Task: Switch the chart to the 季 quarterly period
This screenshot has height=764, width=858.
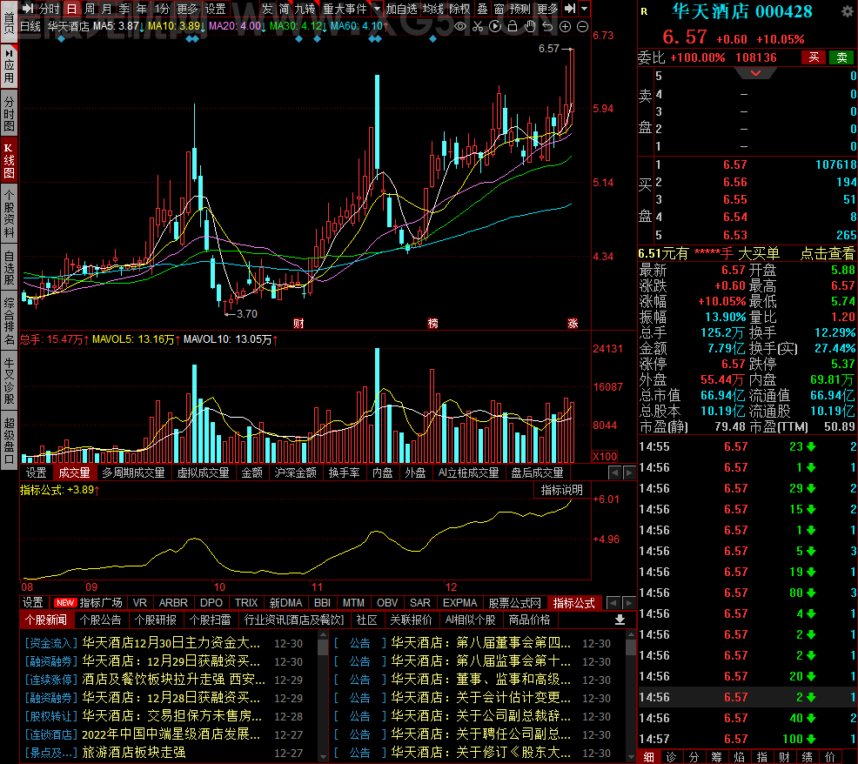Action: pos(124,9)
